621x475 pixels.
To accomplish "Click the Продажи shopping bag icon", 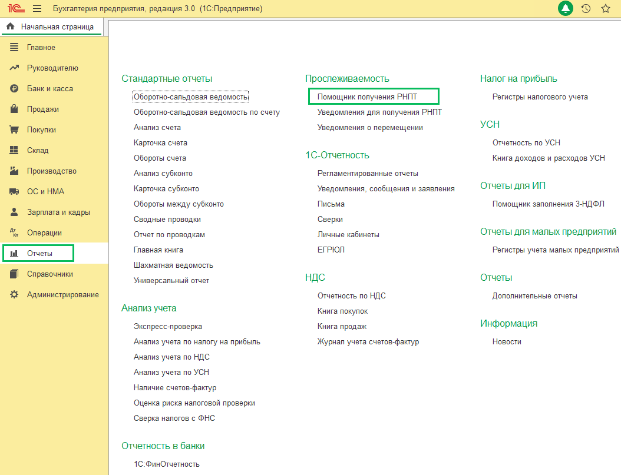I will (14, 109).
